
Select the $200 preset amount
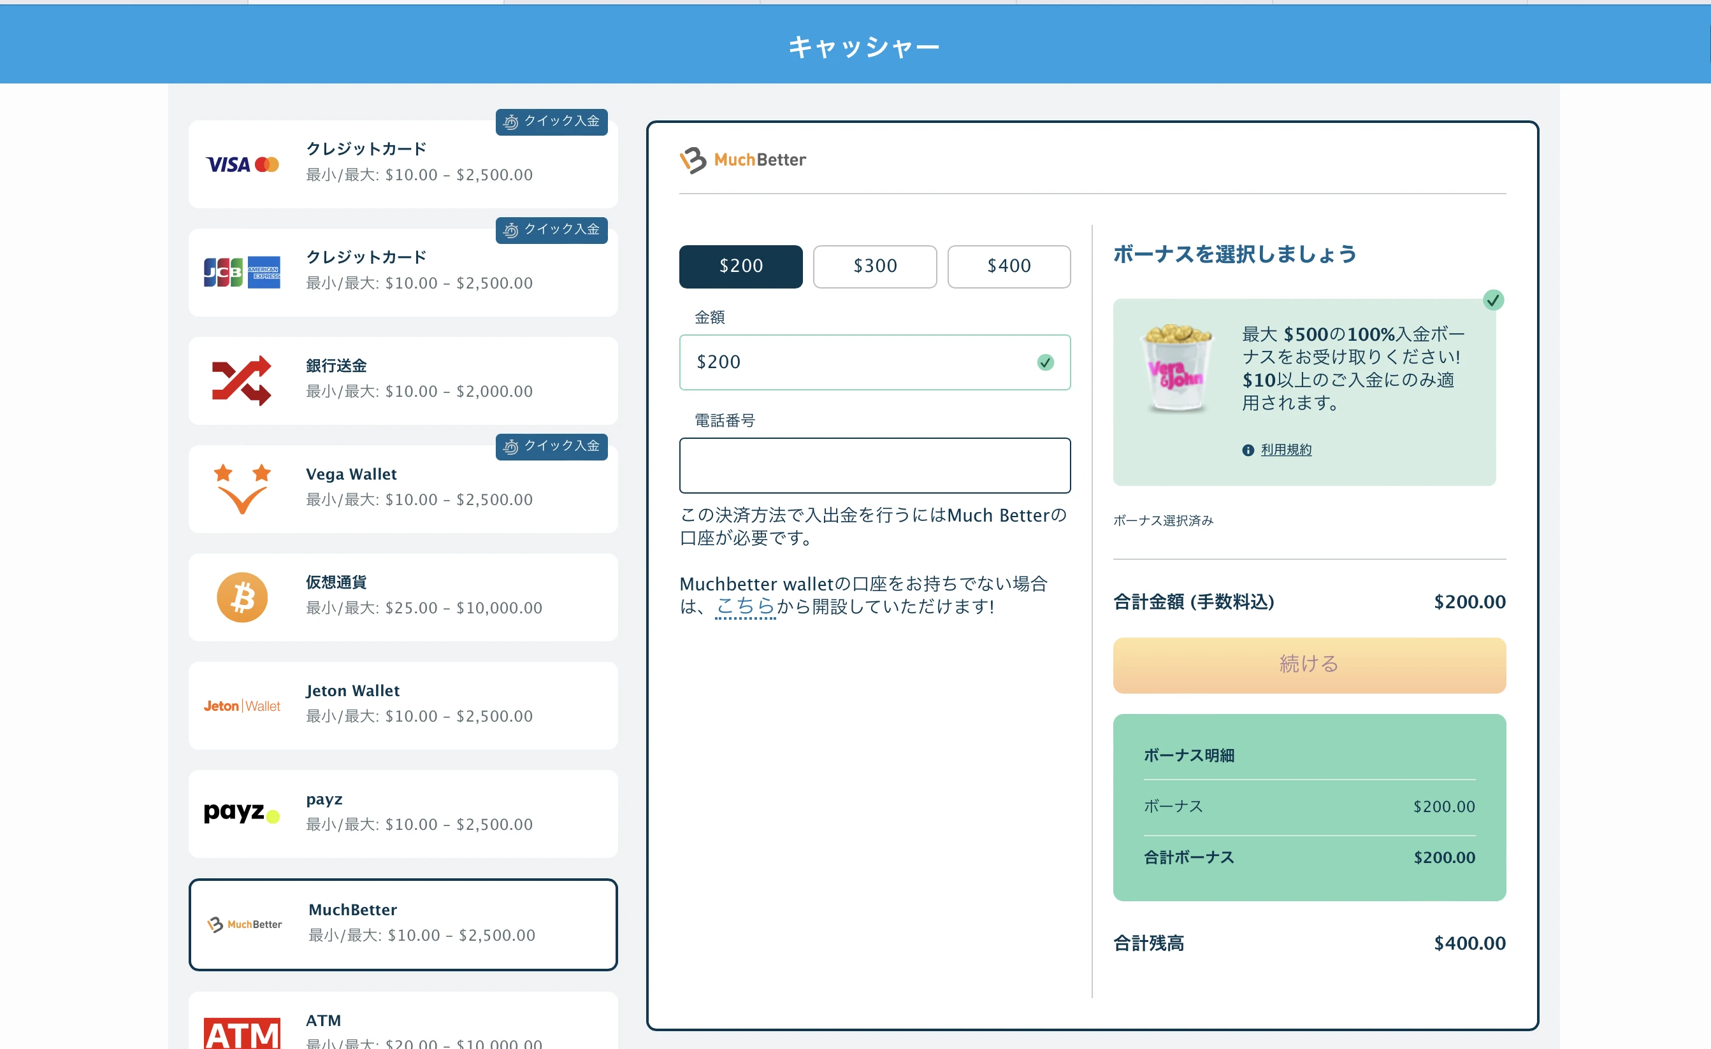740,267
